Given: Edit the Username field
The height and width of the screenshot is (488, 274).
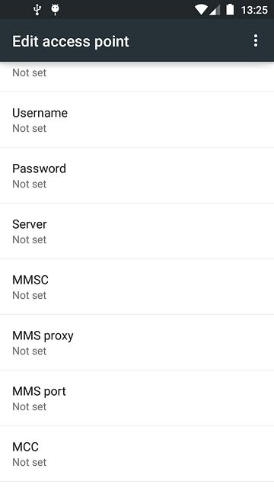Looking at the screenshot, I should click(137, 120).
